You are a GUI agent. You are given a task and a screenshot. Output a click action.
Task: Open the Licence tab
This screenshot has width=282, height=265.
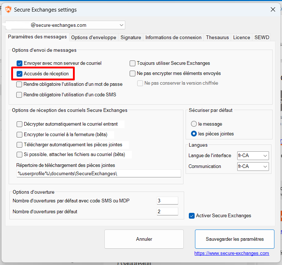click(x=242, y=37)
